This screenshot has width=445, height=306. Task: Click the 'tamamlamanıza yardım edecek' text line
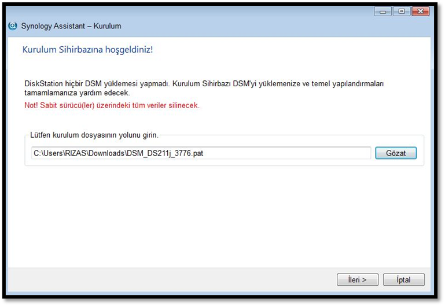pos(77,93)
